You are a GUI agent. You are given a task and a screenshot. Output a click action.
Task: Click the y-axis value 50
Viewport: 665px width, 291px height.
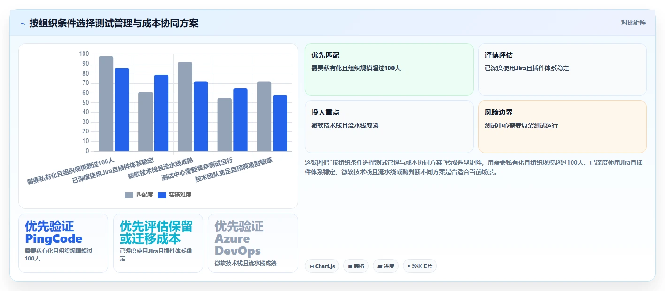pyautogui.click(x=85, y=102)
